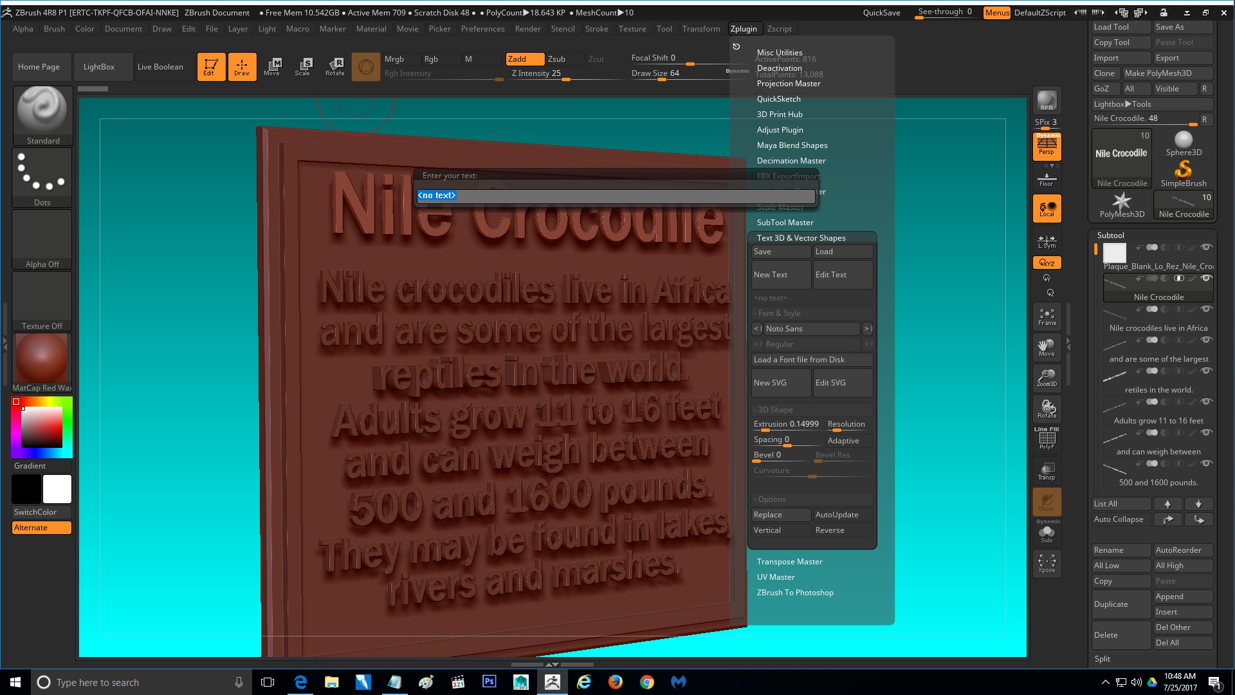Open the MatCap Red Wax material selector

click(x=42, y=363)
